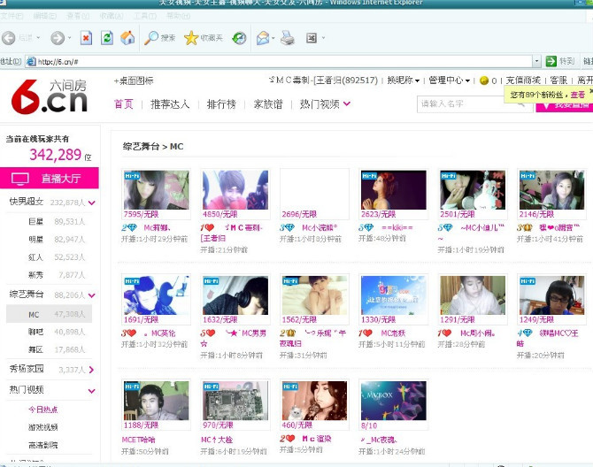Collapse the 综艺舞台 sidebar section
The width and height of the screenshot is (593, 467).
click(91, 295)
